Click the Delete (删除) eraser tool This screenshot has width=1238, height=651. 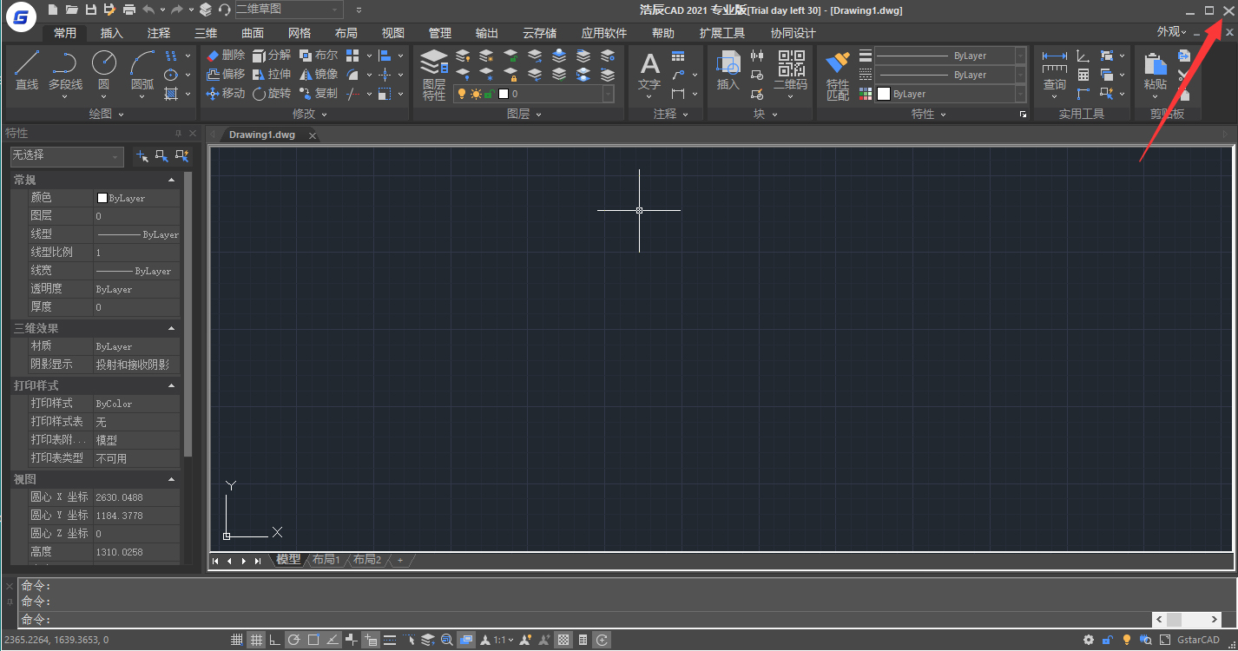pos(226,56)
